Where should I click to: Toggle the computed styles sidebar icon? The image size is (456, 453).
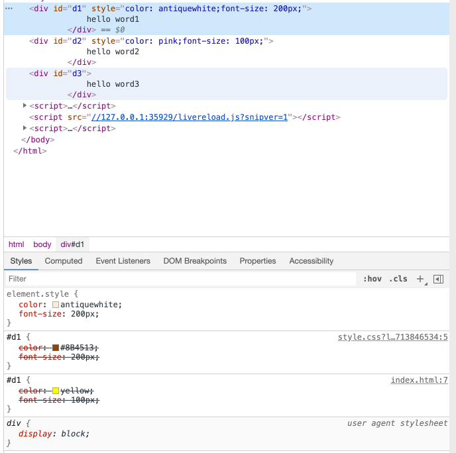[438, 279]
